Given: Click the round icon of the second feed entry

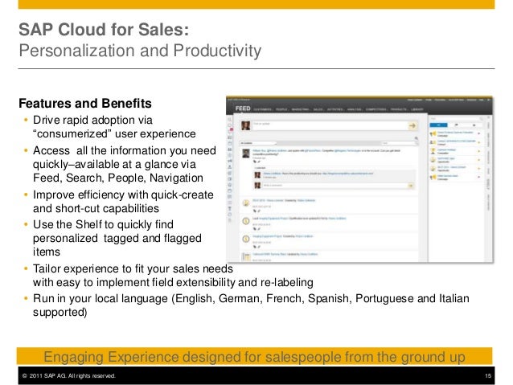Looking at the screenshot, I should click(x=246, y=203).
